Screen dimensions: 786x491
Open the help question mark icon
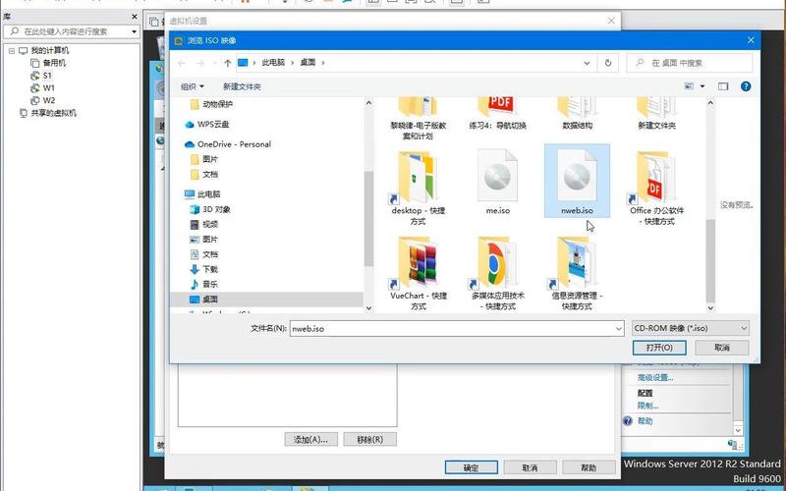coord(746,86)
